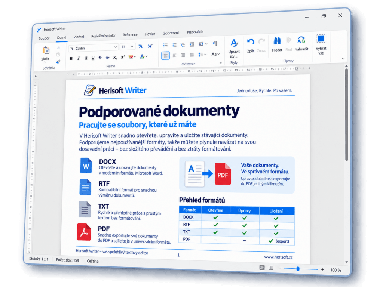Open Nahradit replace tool
The height and width of the screenshot is (287, 383).
click(x=301, y=43)
